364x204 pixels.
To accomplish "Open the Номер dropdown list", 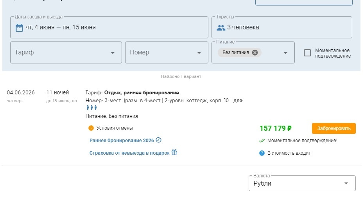I will click(199, 53).
